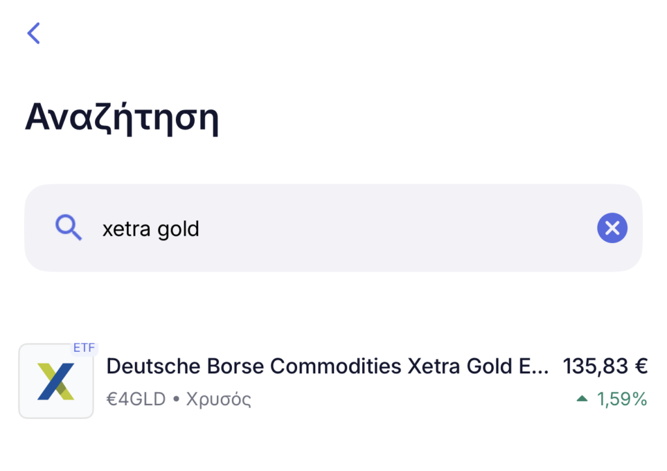Click inside the search input field
The height and width of the screenshot is (471, 667).
[326, 228]
